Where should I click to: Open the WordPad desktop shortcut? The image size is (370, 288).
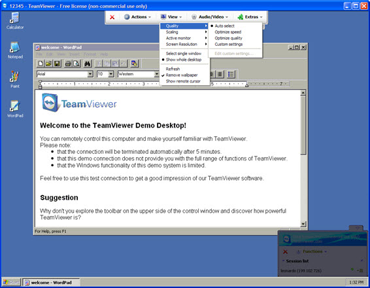point(15,109)
